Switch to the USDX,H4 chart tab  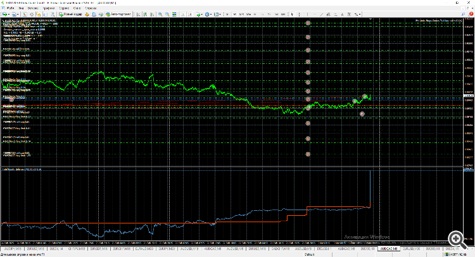click(x=56, y=249)
